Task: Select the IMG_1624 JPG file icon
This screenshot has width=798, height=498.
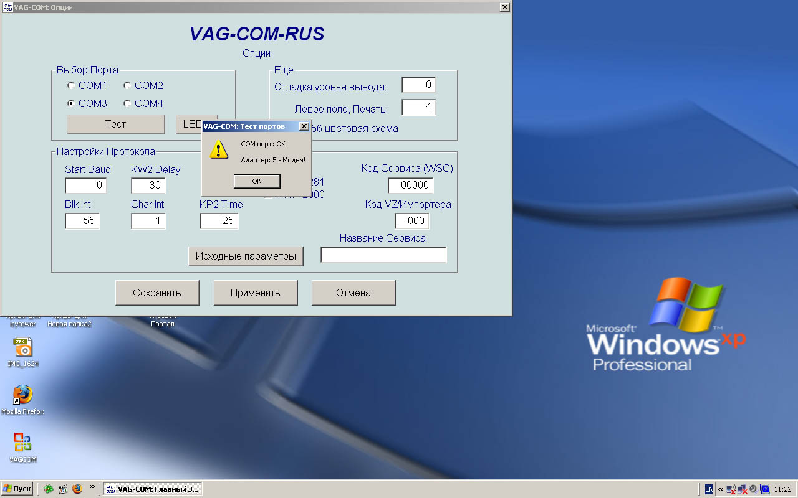Action: coord(23,347)
